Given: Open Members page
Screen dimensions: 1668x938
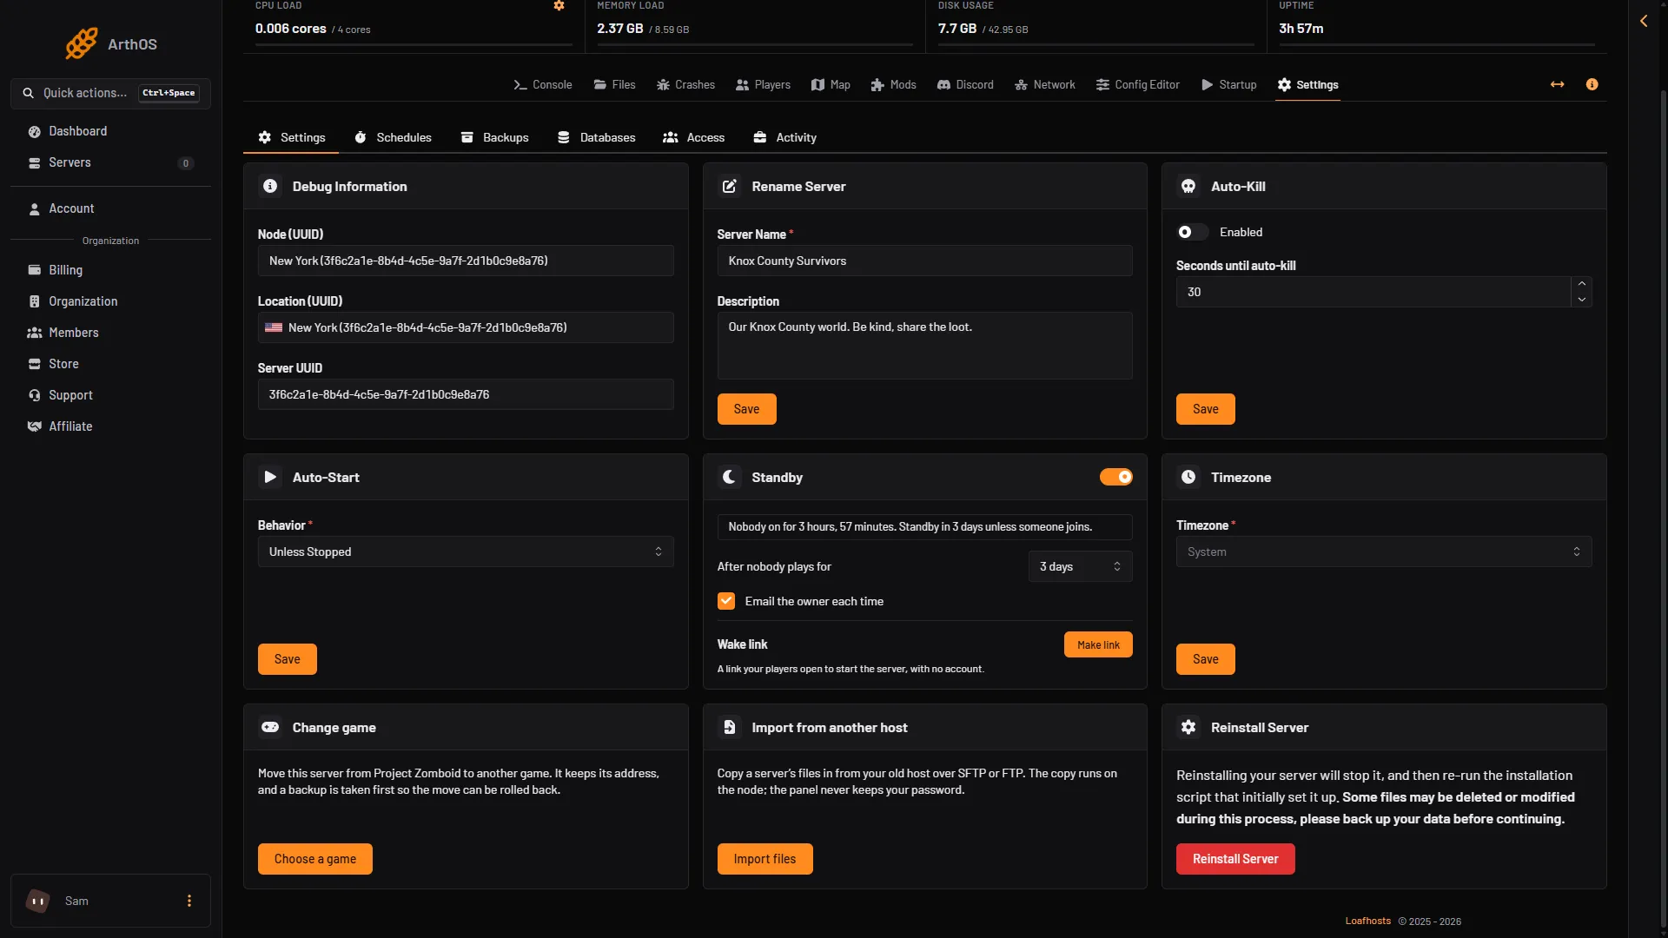Looking at the screenshot, I should (x=110, y=333).
